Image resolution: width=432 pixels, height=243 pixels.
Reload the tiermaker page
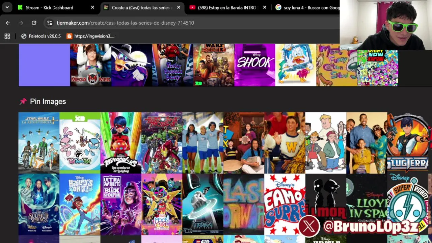pos(34,23)
